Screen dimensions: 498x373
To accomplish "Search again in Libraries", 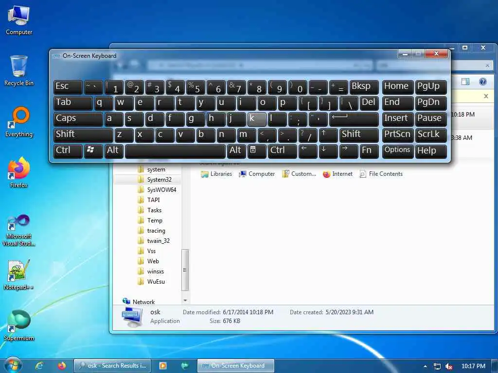I will (x=216, y=174).
